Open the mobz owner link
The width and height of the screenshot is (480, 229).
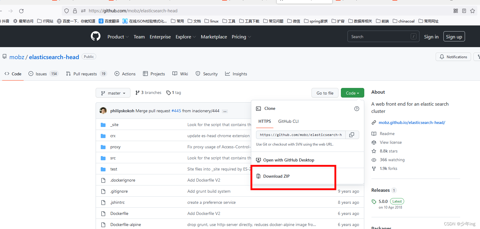point(17,57)
